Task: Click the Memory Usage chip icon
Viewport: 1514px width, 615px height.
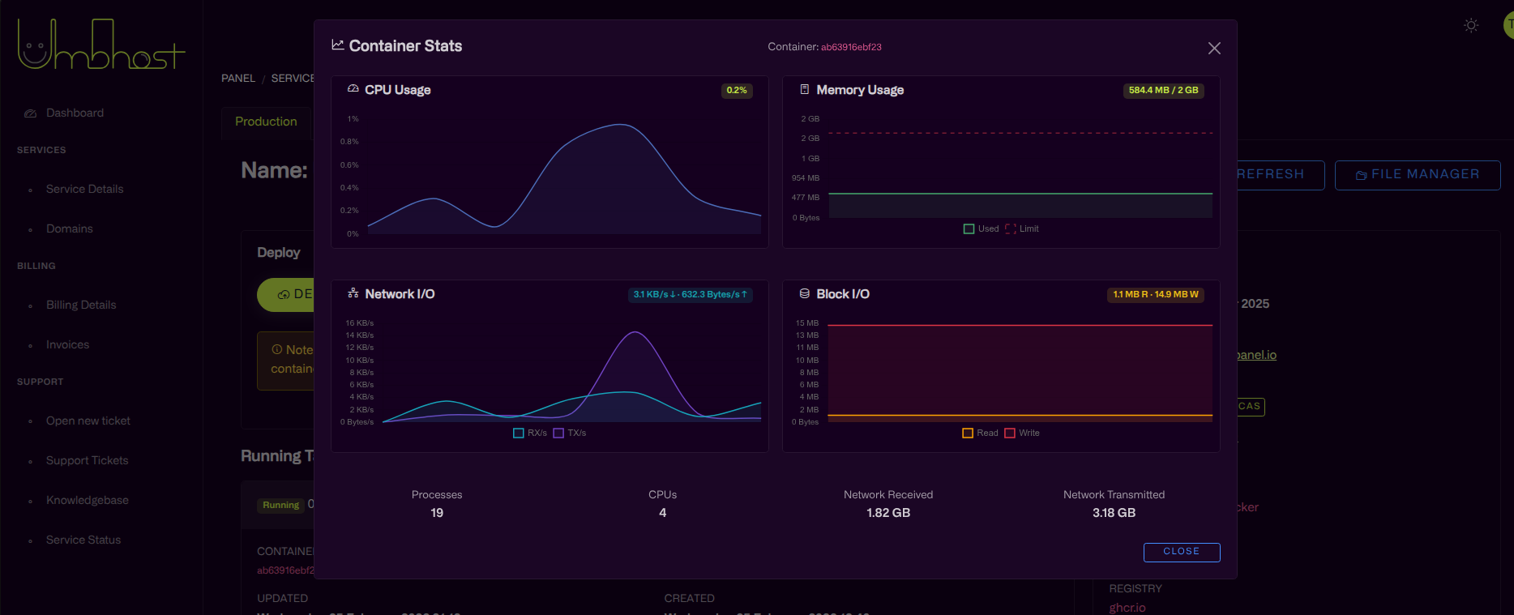Action: point(805,89)
